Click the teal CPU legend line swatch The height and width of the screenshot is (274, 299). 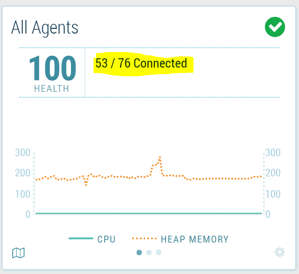coord(81,239)
